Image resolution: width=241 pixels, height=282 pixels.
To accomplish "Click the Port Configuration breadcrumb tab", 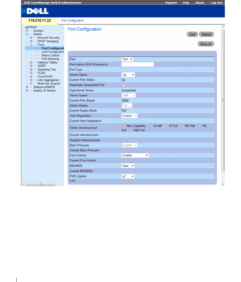I will [72, 21].
